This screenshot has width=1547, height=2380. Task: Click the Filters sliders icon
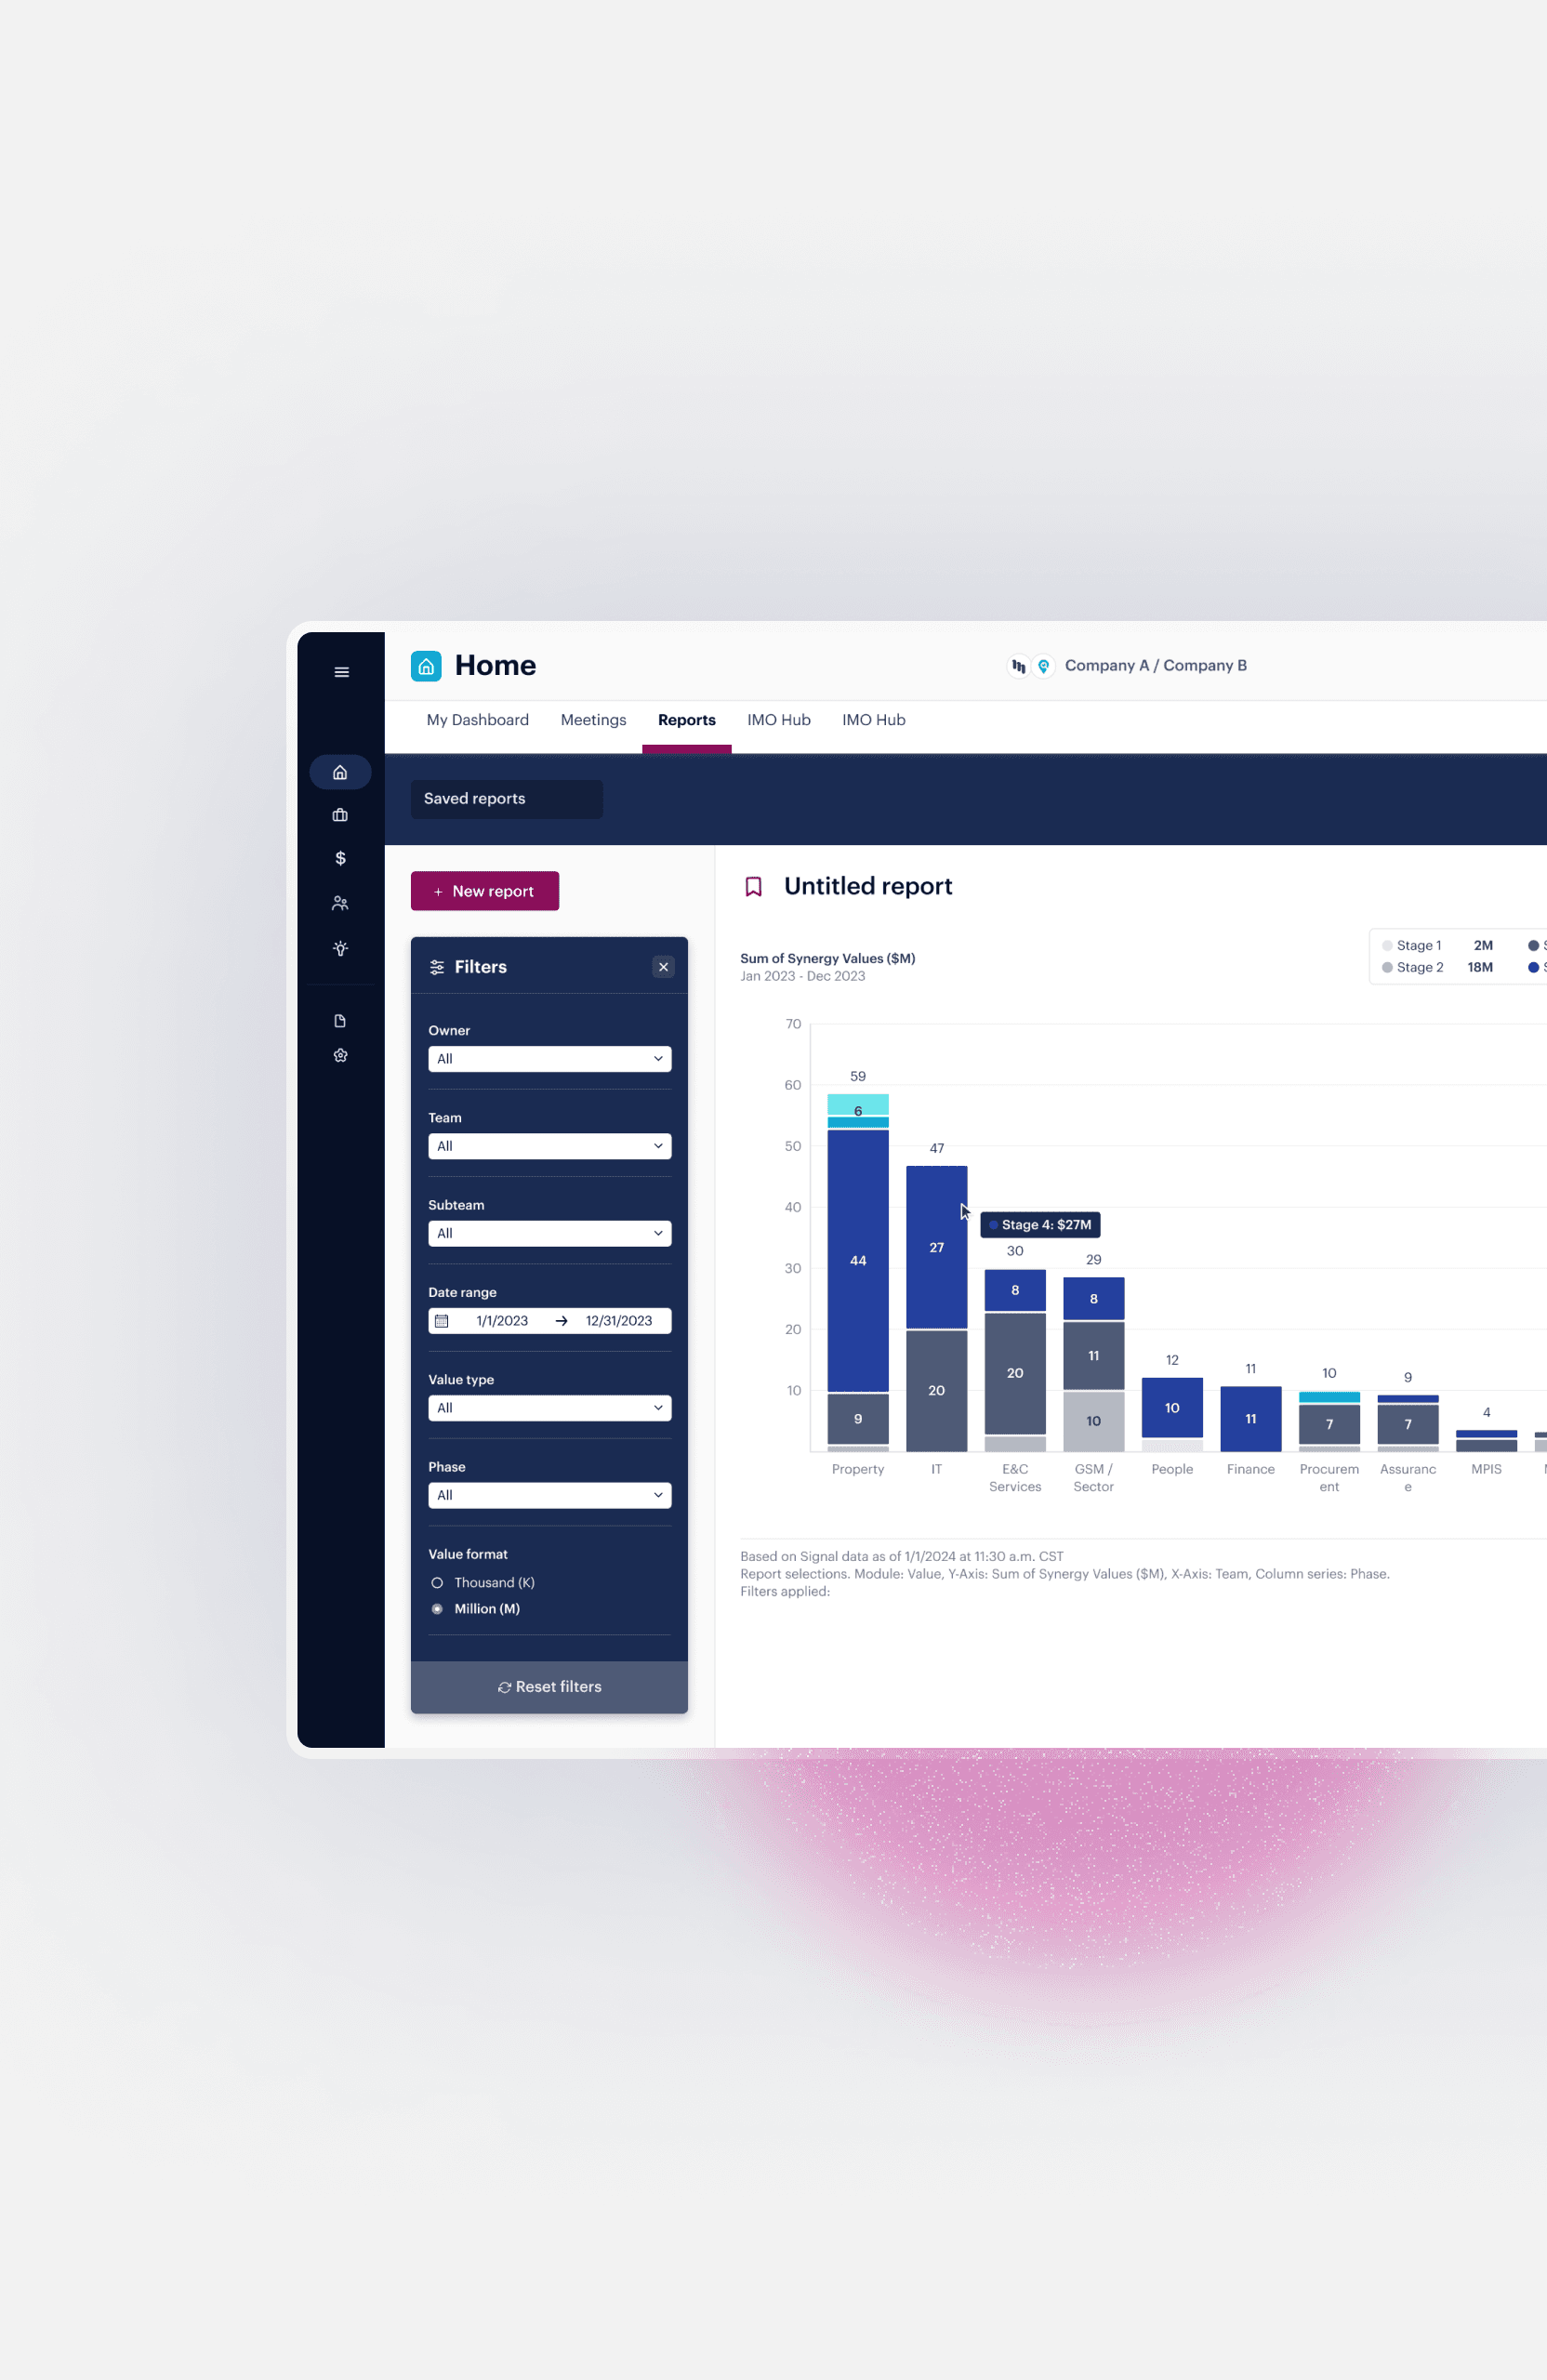click(x=437, y=967)
